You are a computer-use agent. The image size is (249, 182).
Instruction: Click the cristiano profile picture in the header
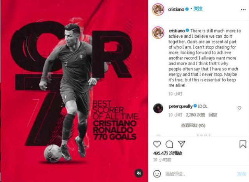158,9
